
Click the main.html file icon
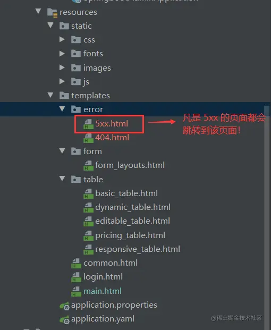tap(76, 292)
